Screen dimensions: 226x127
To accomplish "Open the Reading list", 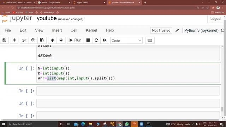I will point(218,12).
